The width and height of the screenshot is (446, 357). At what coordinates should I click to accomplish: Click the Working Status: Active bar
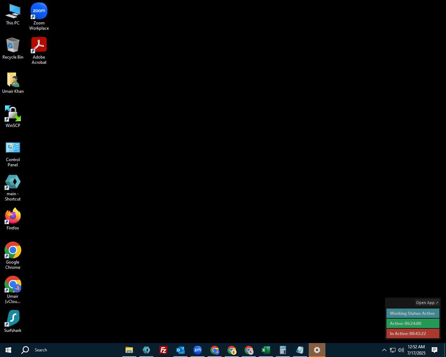click(x=413, y=313)
